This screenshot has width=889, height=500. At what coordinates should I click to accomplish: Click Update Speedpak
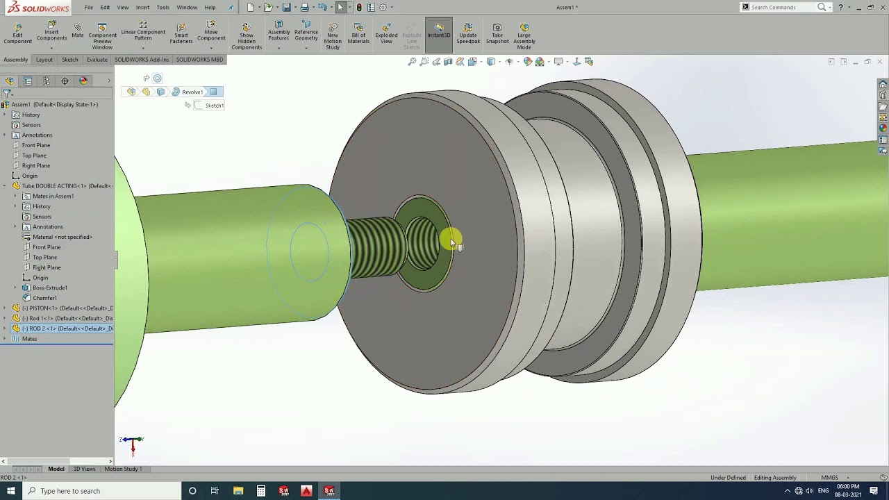[x=468, y=34]
